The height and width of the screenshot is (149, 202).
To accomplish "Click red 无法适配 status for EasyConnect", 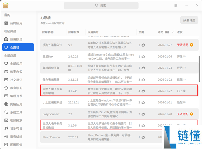I will 182,114.
